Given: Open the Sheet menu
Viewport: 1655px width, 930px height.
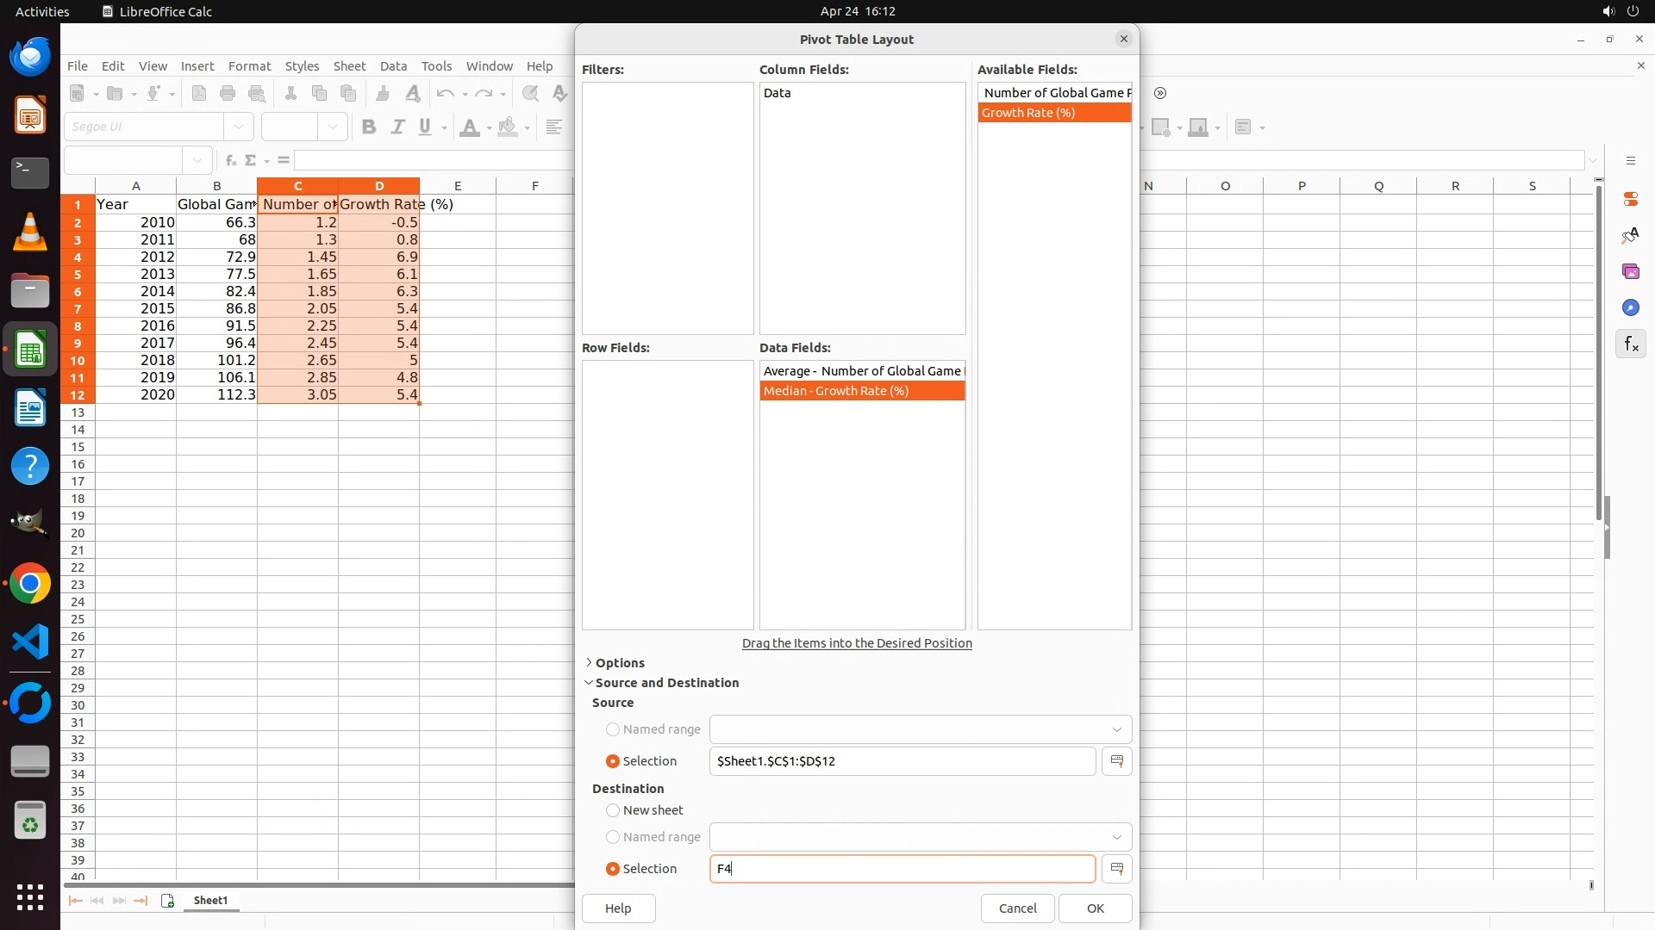Looking at the screenshot, I should pos(349,66).
